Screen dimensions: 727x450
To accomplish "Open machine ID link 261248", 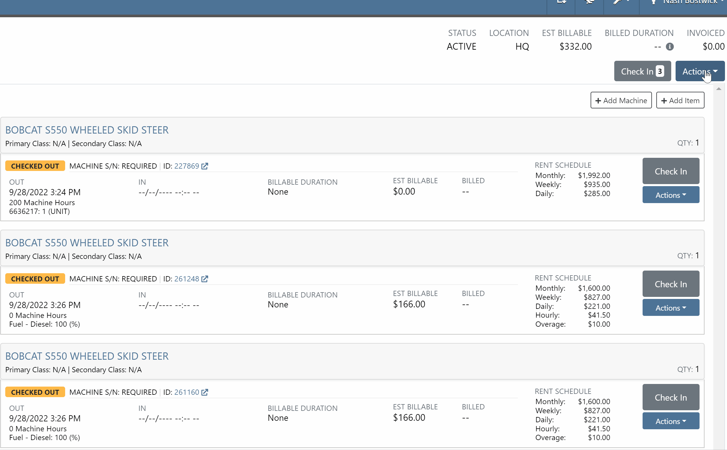I will click(187, 279).
